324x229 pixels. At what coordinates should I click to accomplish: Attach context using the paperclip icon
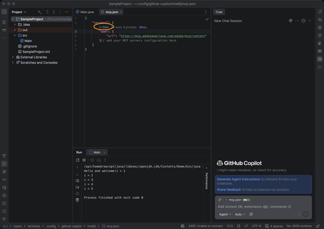point(220,200)
